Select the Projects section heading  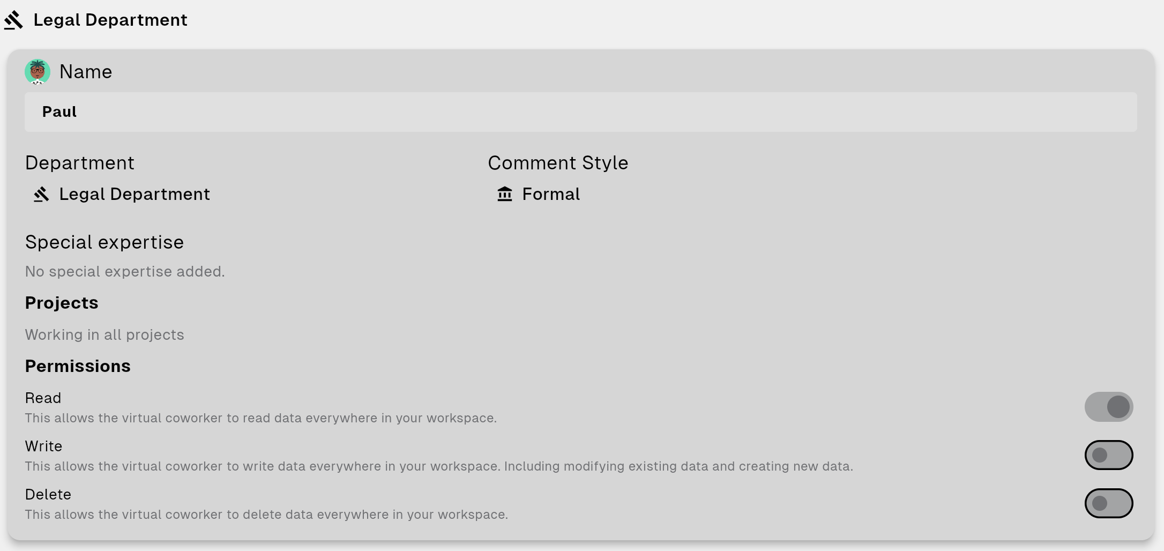pos(62,303)
